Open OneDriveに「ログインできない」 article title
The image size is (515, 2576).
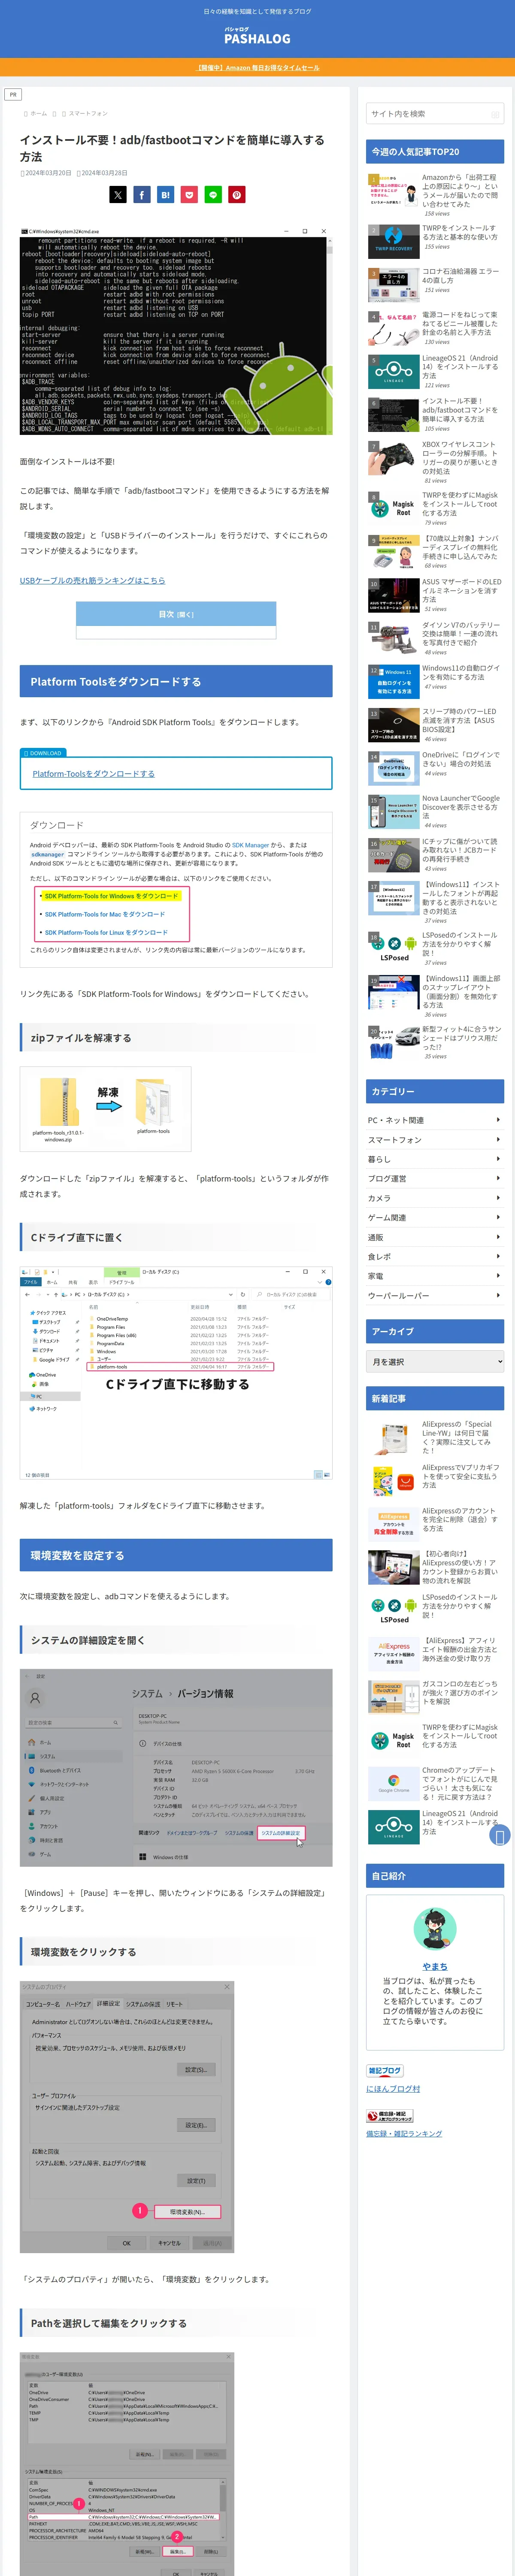click(x=461, y=759)
